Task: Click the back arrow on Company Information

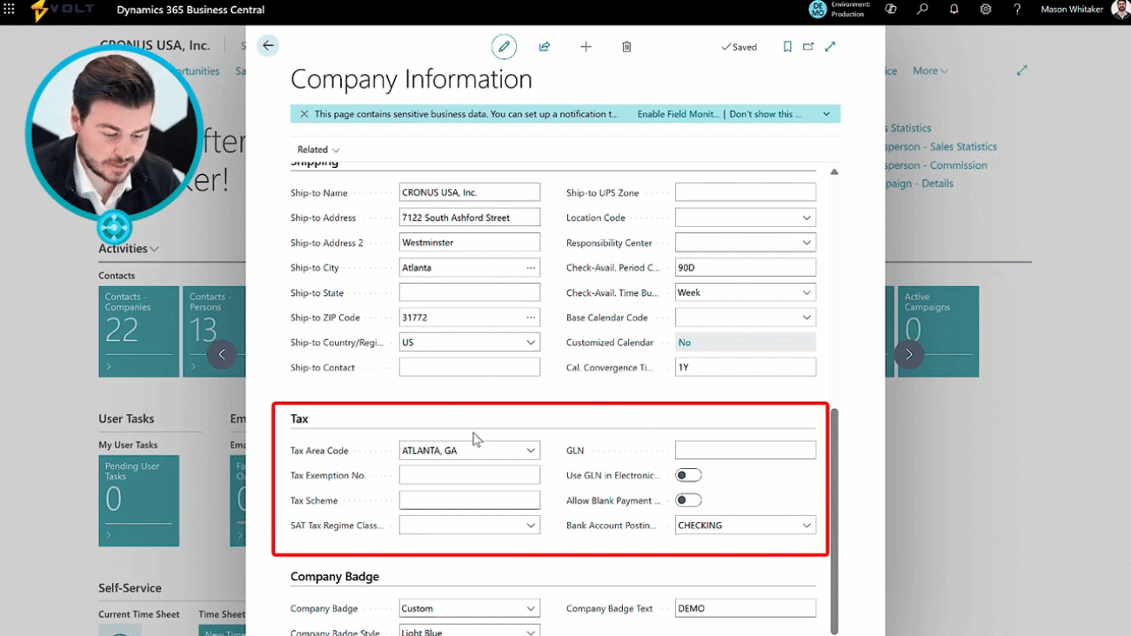Action: [268, 46]
